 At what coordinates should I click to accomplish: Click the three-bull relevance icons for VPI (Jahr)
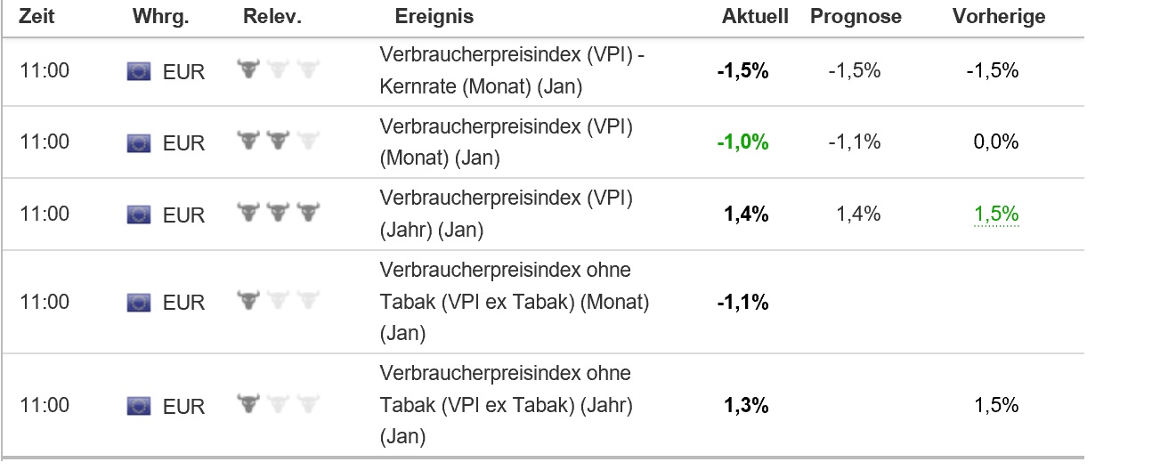click(278, 212)
